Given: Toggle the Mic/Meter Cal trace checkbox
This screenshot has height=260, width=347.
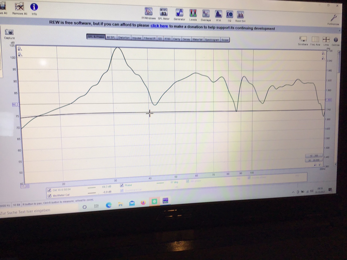Looking at the screenshot, I should click(x=49, y=195).
